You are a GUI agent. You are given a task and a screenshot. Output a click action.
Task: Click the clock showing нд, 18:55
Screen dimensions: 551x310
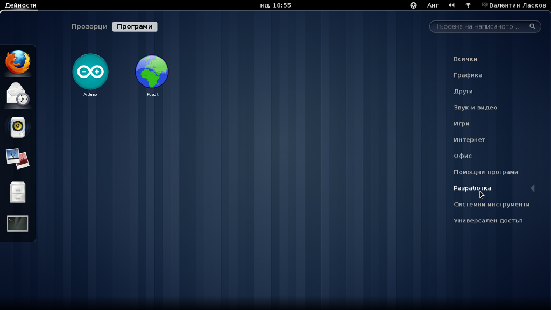[x=275, y=5]
